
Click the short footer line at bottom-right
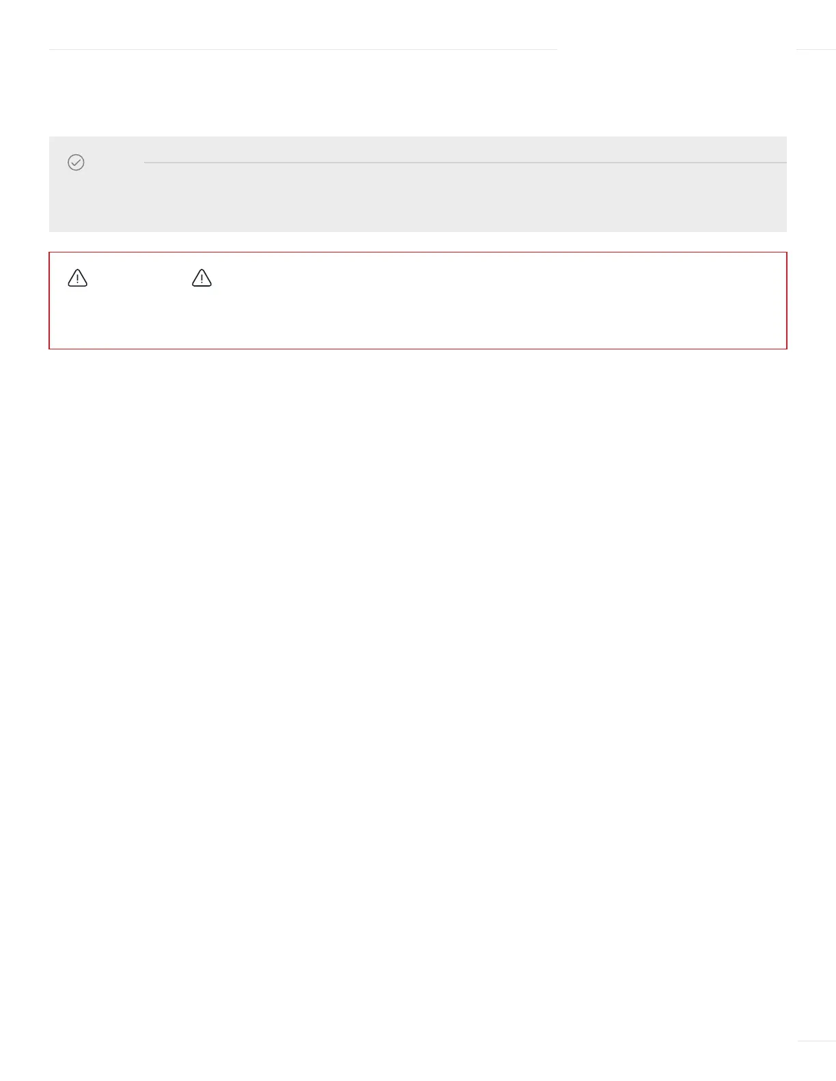816,1041
